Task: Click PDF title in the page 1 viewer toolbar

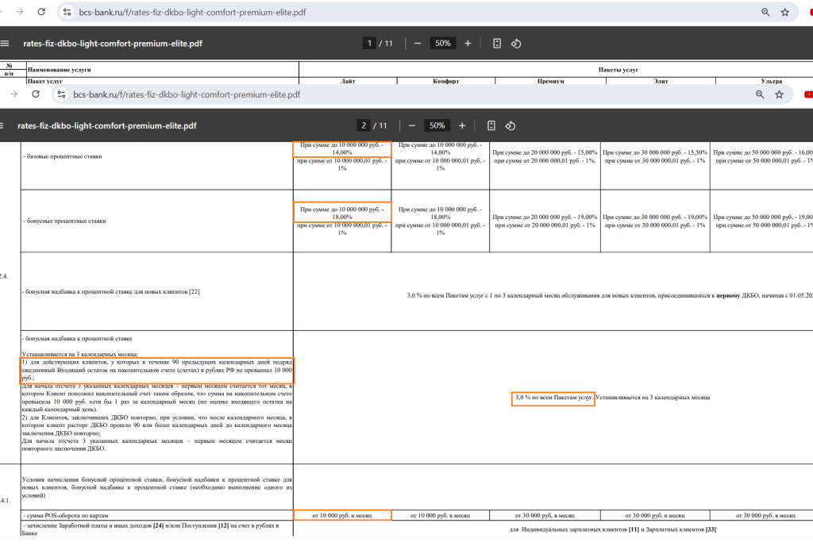Action: [x=113, y=44]
